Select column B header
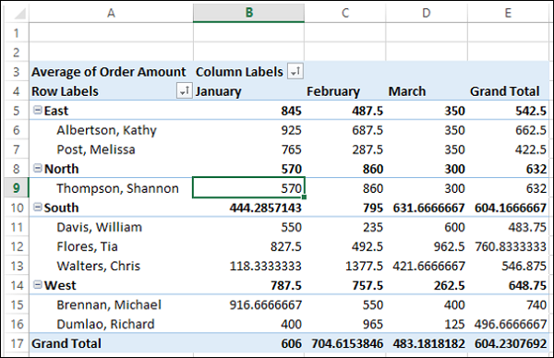Image resolution: width=554 pixels, height=358 pixels. point(248,13)
